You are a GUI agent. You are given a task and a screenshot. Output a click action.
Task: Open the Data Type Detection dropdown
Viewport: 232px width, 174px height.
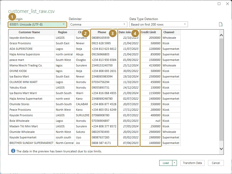(159, 25)
